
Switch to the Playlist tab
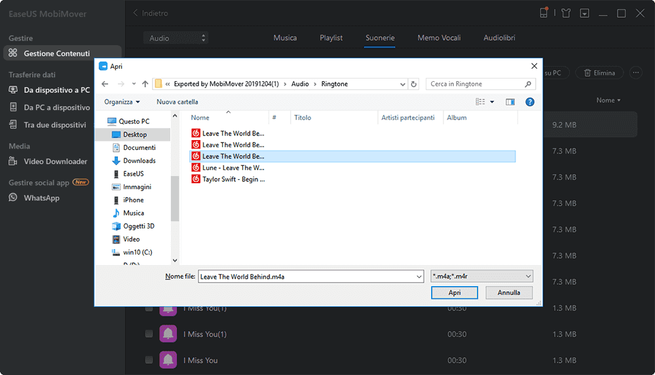[331, 37]
